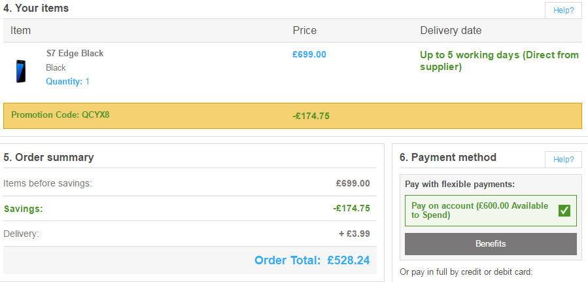Open Help for Payment method section
This screenshot has height=282, width=588.
tap(563, 159)
